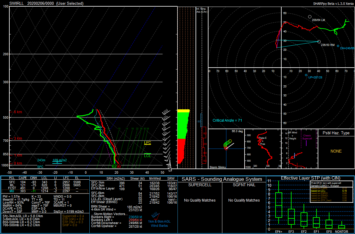This screenshot has height=234, width=355.
Task: Select the 236/50 RM storm motion marker
Action: [x=319, y=41]
